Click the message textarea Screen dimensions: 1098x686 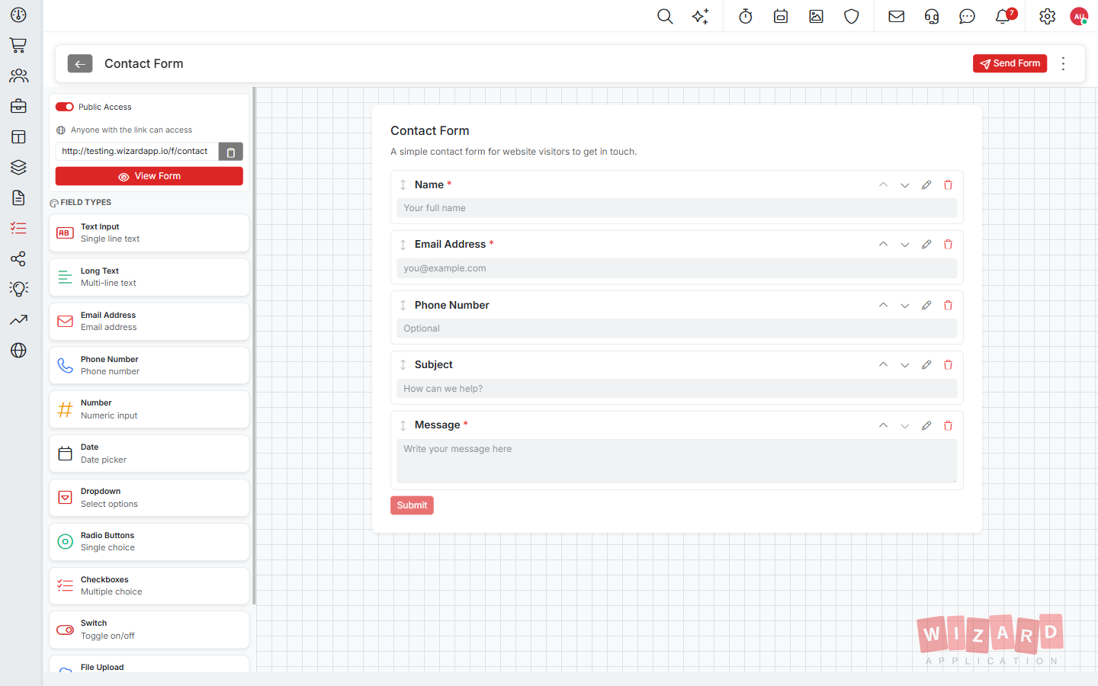[x=676, y=461]
